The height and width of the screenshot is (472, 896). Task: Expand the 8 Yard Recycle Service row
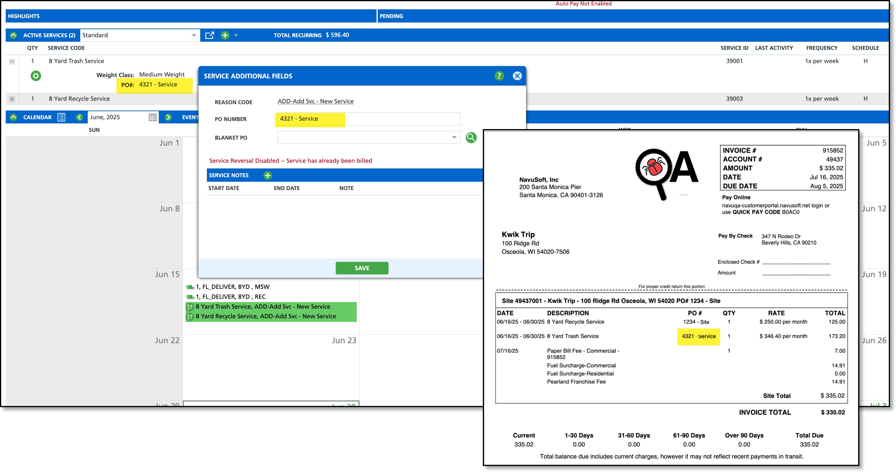point(12,99)
